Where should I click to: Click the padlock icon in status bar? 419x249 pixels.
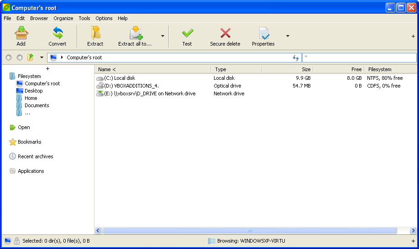[17, 241]
